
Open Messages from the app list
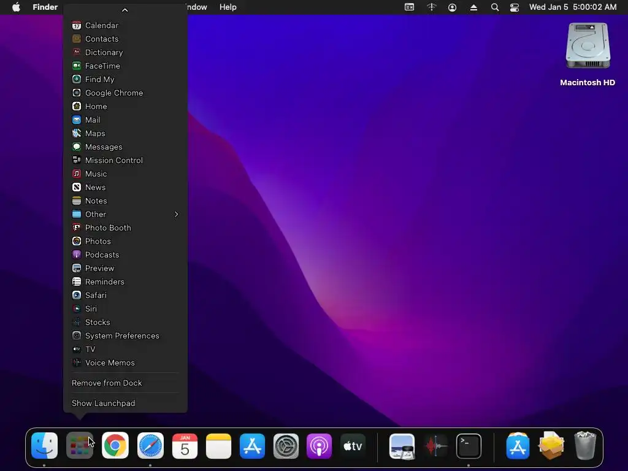pyautogui.click(x=125, y=147)
